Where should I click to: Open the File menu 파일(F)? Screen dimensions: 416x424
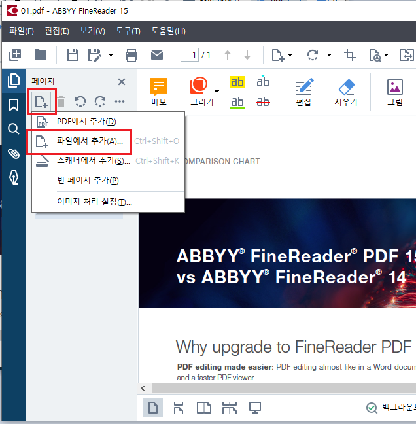(x=22, y=31)
